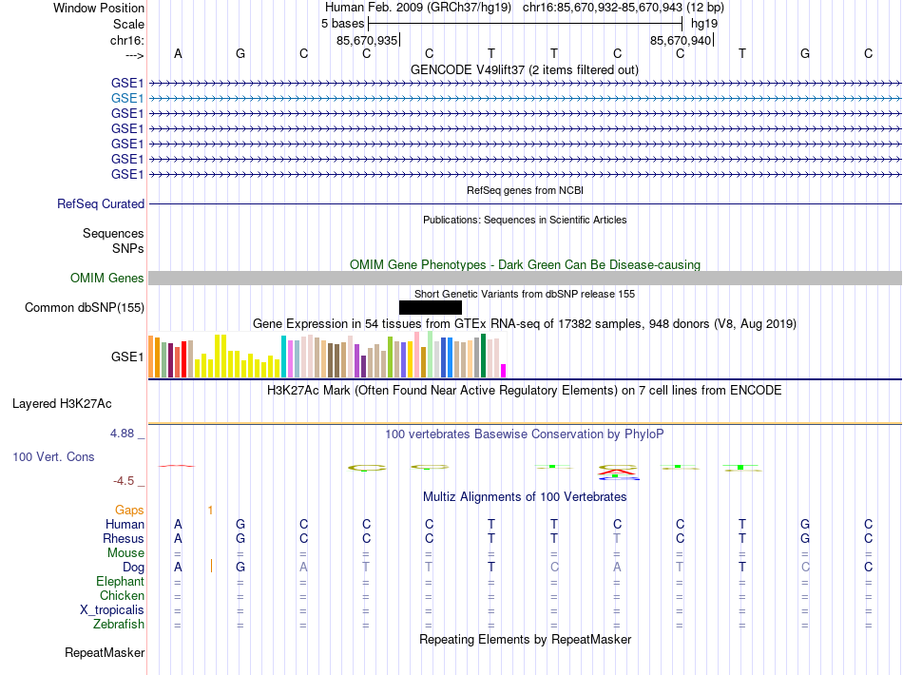Click the GENCODE V49lift37 track title

525,70
